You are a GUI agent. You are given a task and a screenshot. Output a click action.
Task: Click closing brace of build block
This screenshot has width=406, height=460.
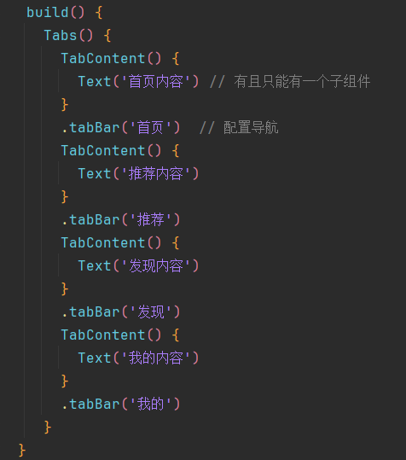pos(22,450)
